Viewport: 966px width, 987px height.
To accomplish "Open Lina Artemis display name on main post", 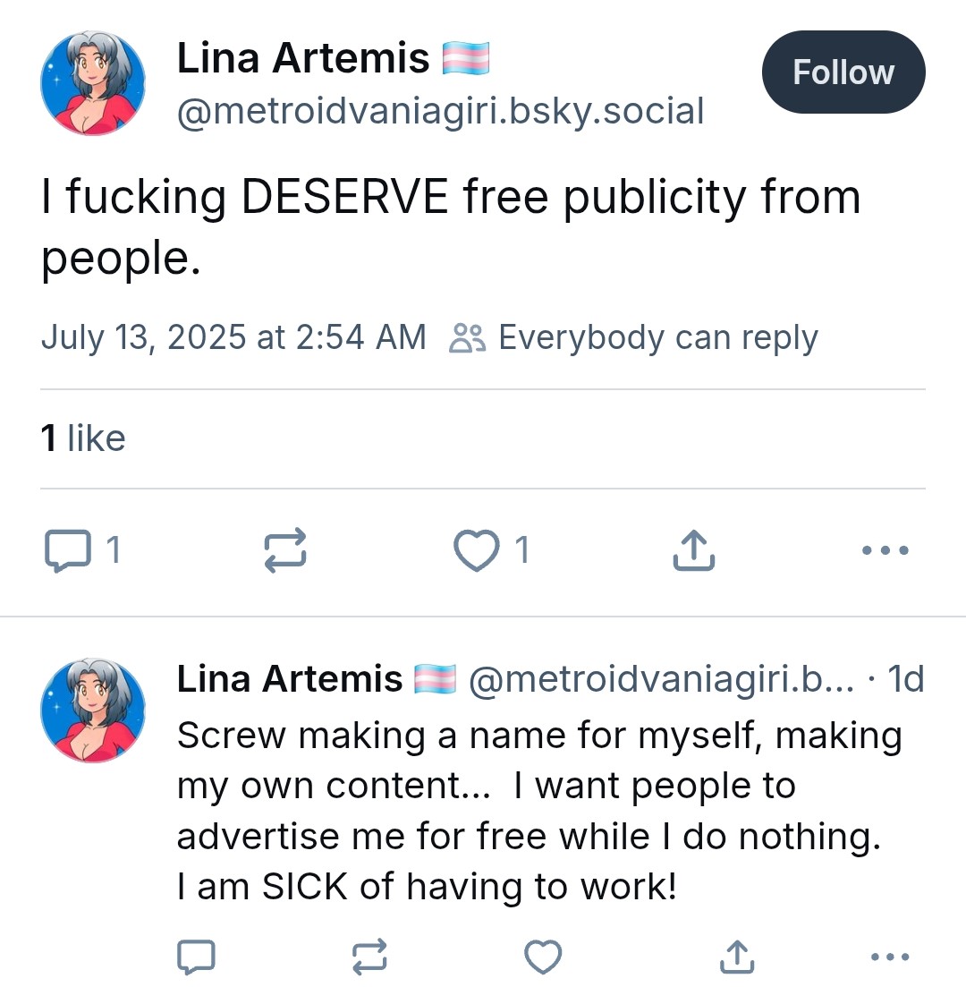I will [303, 59].
